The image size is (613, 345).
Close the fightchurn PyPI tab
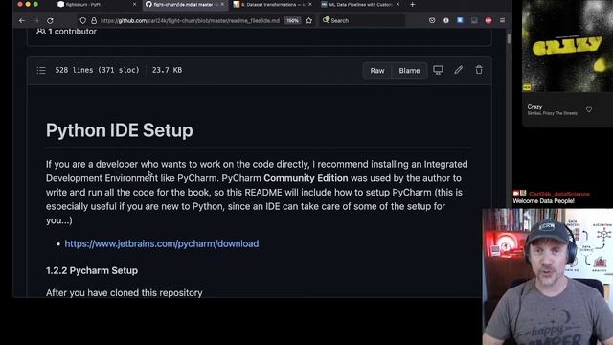point(134,4)
